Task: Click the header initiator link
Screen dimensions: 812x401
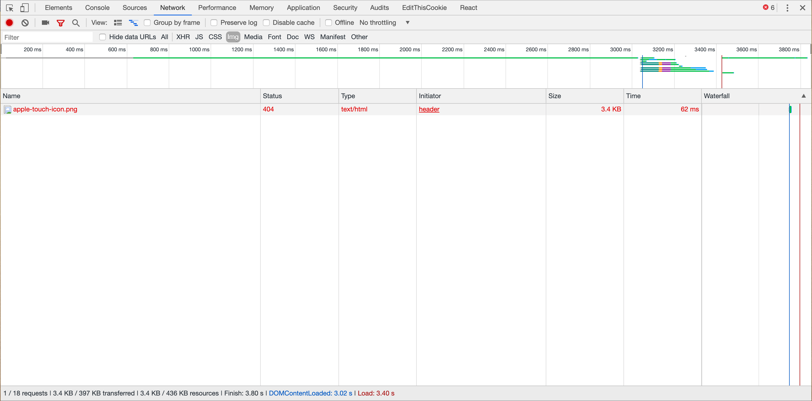Action: [429, 109]
